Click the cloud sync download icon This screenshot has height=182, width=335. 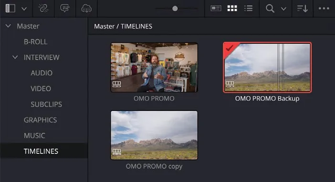(86, 9)
